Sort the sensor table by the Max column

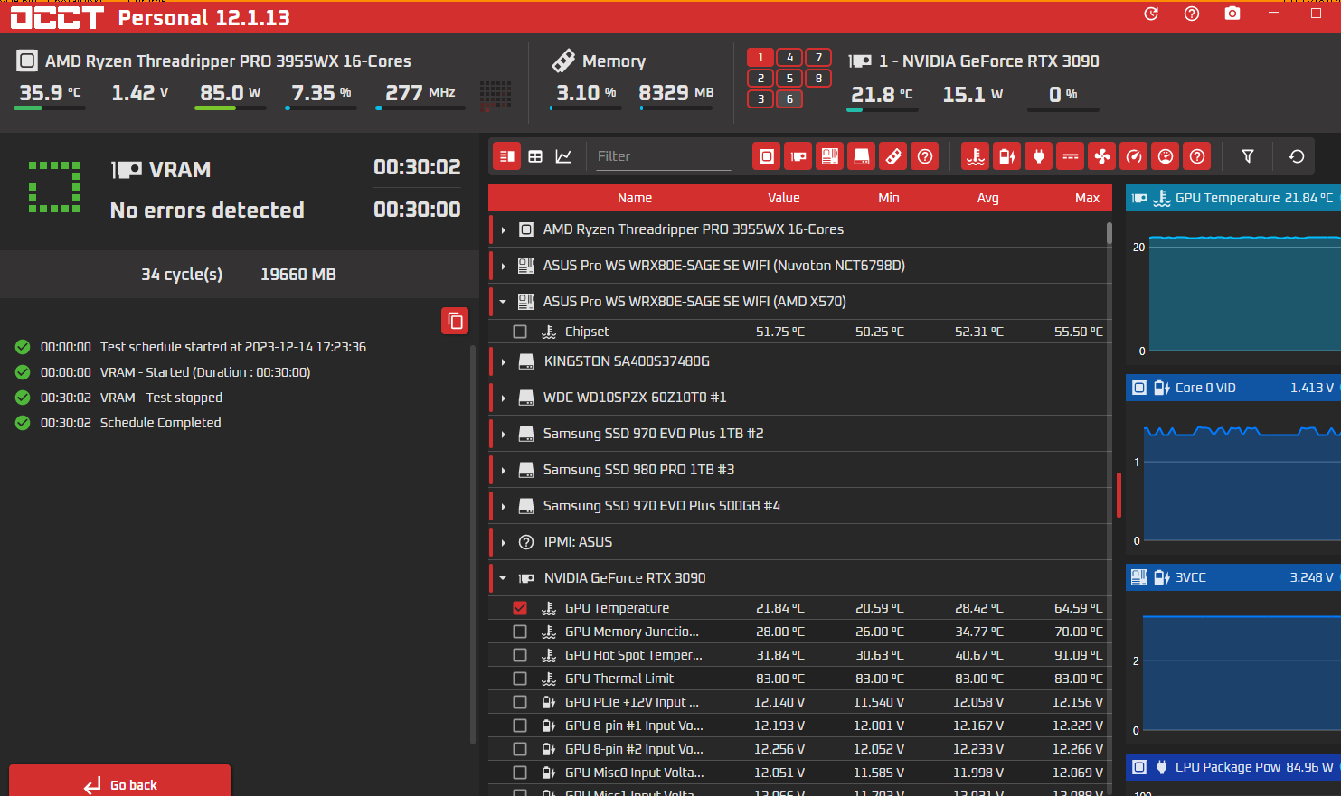point(1087,198)
